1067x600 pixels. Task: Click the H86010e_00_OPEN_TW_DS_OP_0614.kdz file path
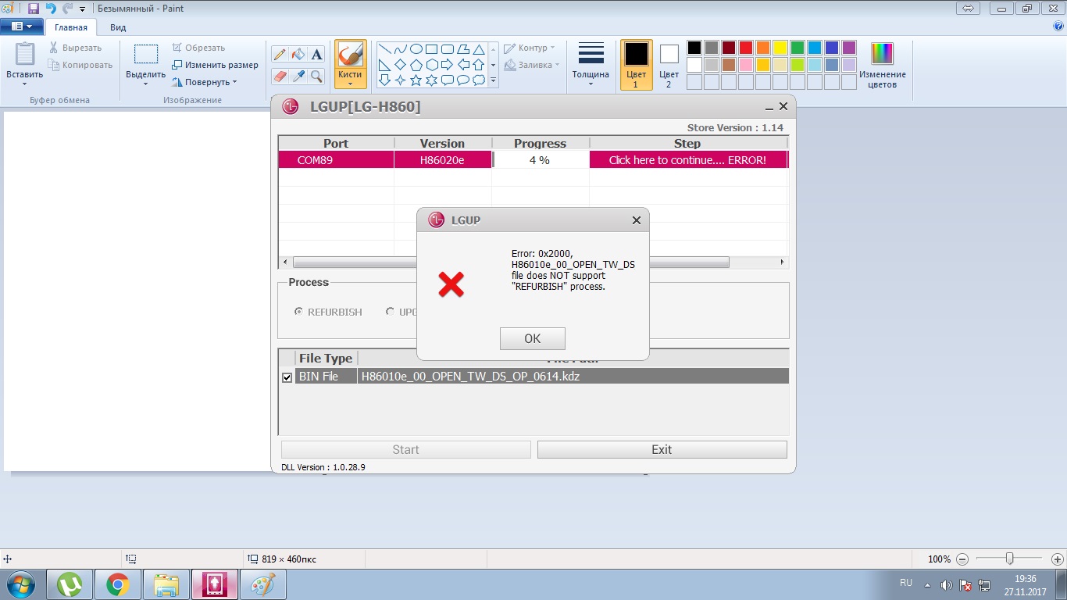(470, 377)
